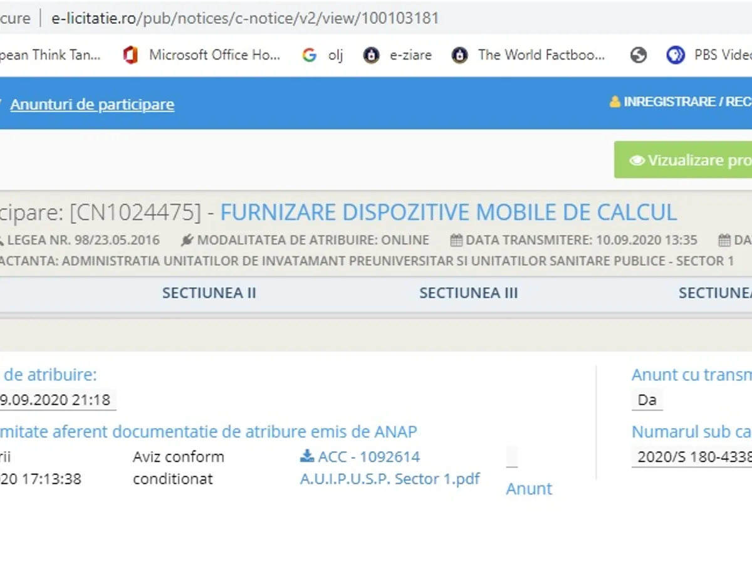Select the 'Da' field value
The width and height of the screenshot is (752, 564).
[x=647, y=400]
